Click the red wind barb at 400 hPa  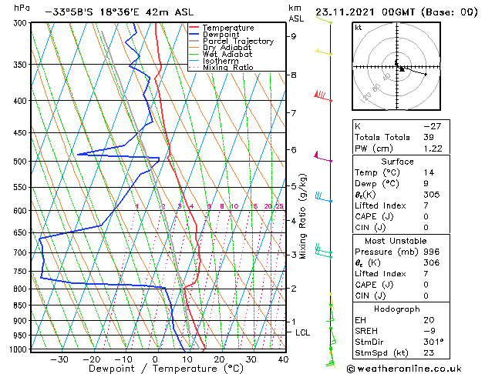click(323, 96)
